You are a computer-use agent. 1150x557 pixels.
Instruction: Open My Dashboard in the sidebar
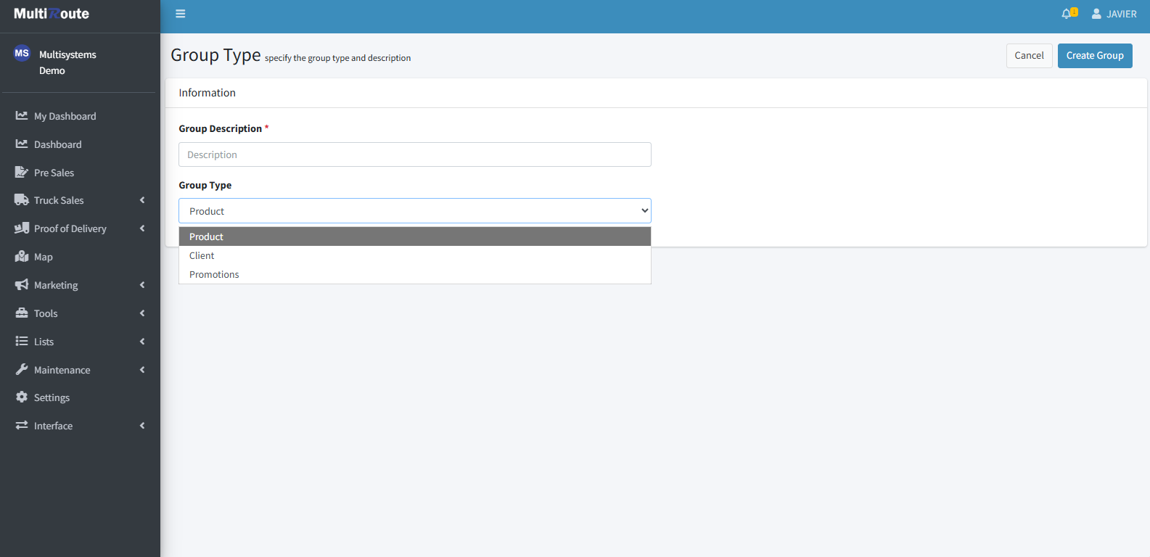coord(65,116)
